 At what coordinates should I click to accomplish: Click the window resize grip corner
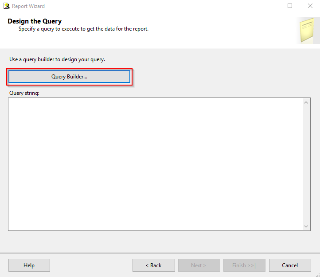(x=318, y=275)
